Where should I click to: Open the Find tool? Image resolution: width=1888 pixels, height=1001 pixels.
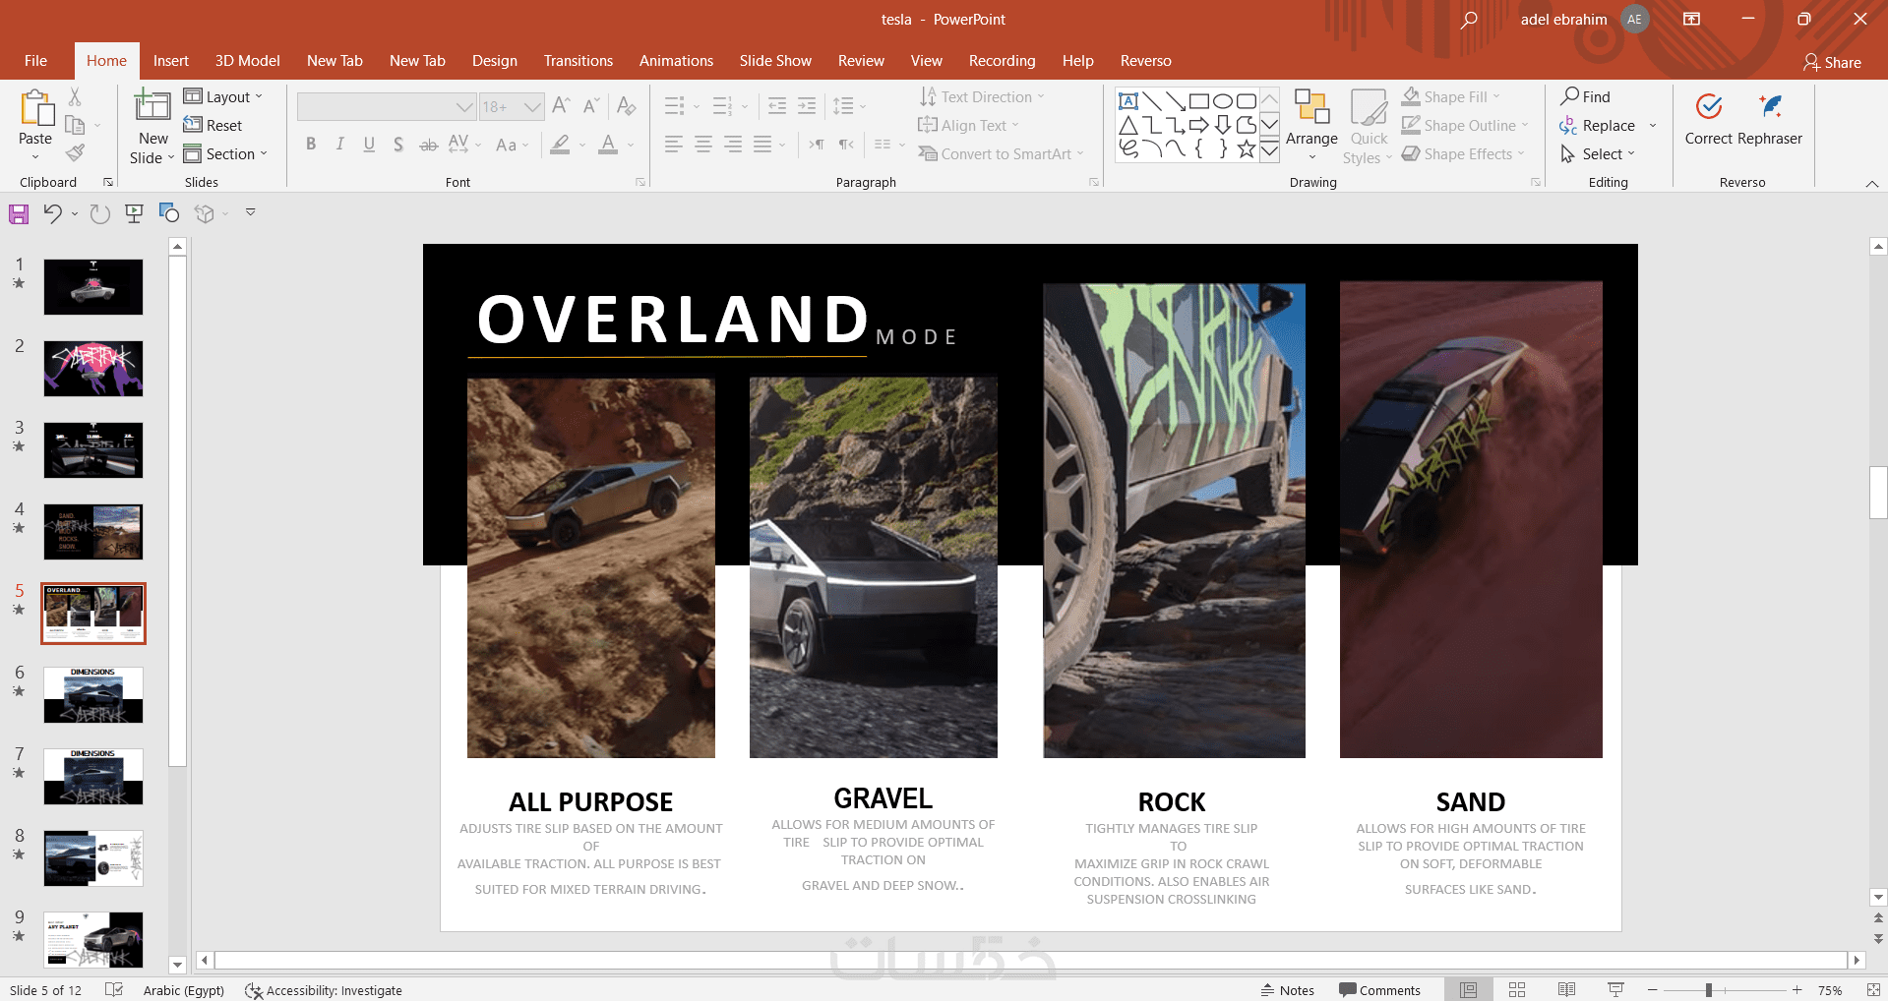(1586, 96)
